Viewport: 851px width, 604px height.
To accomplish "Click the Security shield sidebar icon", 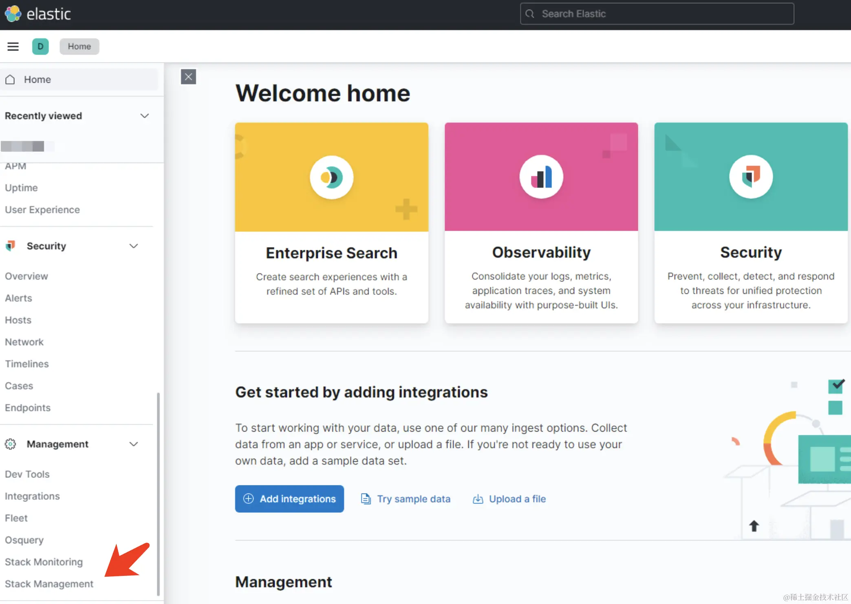I will pyautogui.click(x=11, y=246).
